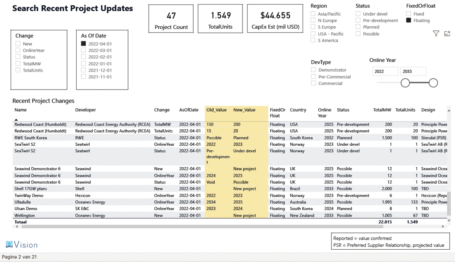The image size is (455, 262).
Task: Sort by the Country column header
Action: tap(298, 110)
